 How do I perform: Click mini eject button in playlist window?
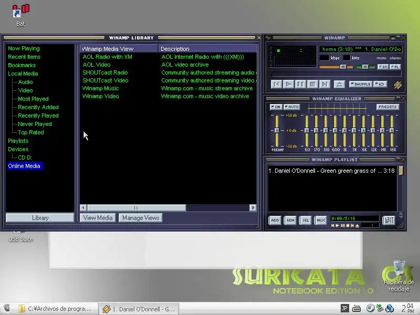pos(358,226)
